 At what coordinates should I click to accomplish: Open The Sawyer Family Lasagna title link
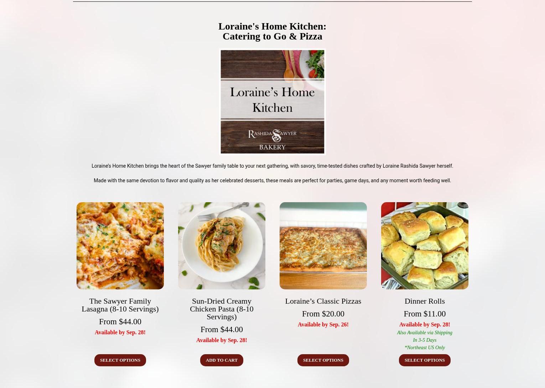(120, 305)
